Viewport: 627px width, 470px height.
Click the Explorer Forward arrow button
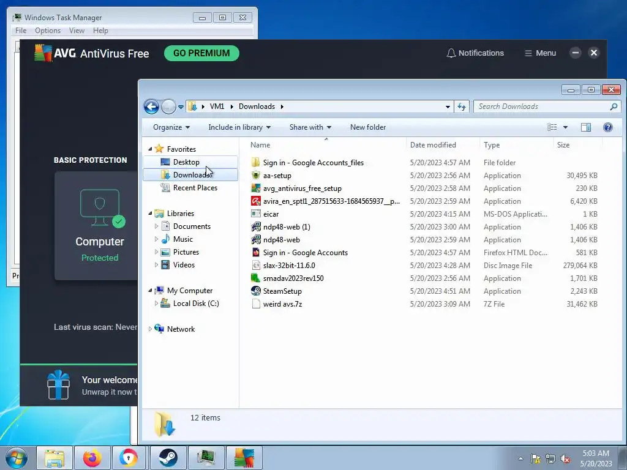click(168, 106)
